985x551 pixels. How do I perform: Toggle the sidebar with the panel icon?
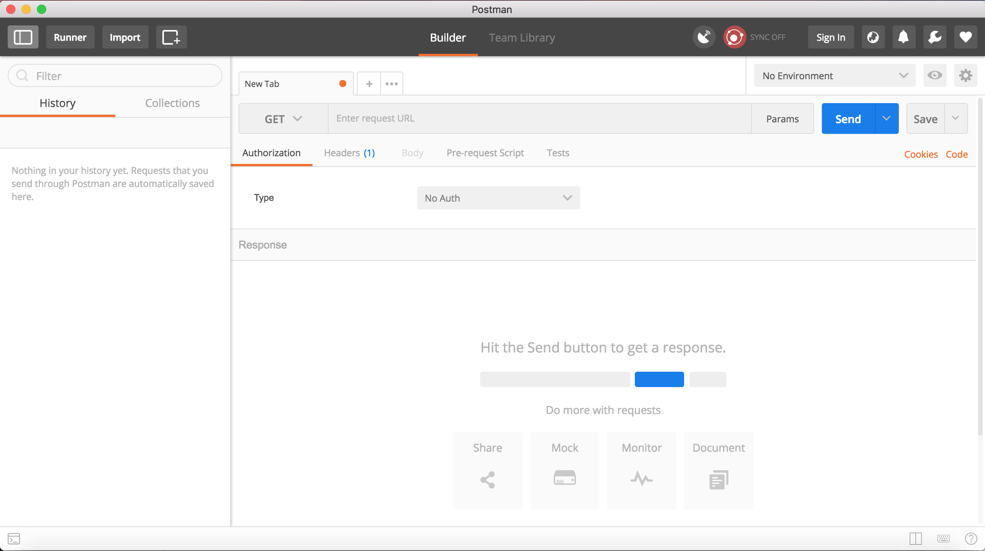23,37
